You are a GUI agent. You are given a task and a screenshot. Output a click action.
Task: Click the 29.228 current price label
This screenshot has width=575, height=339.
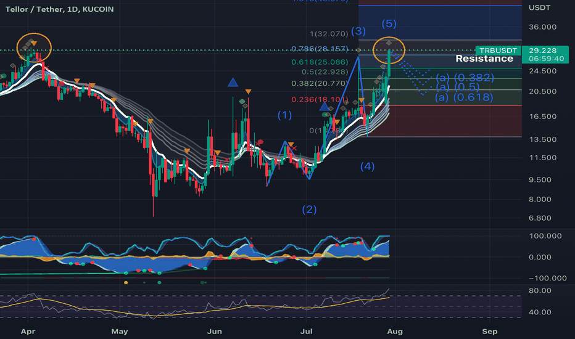click(543, 51)
